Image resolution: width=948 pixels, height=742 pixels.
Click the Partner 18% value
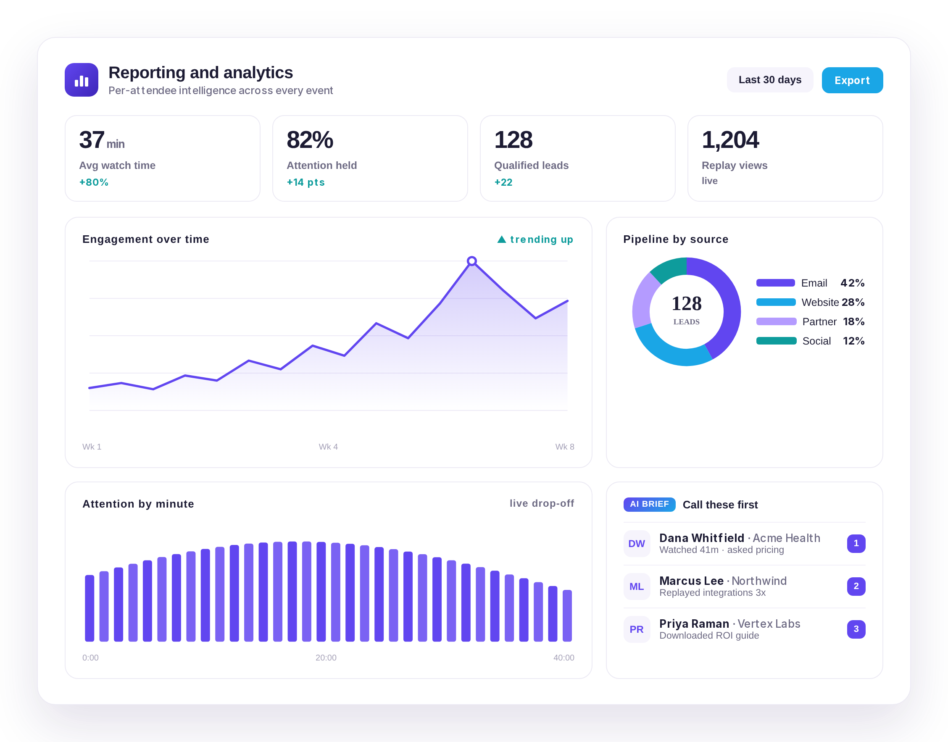(853, 322)
